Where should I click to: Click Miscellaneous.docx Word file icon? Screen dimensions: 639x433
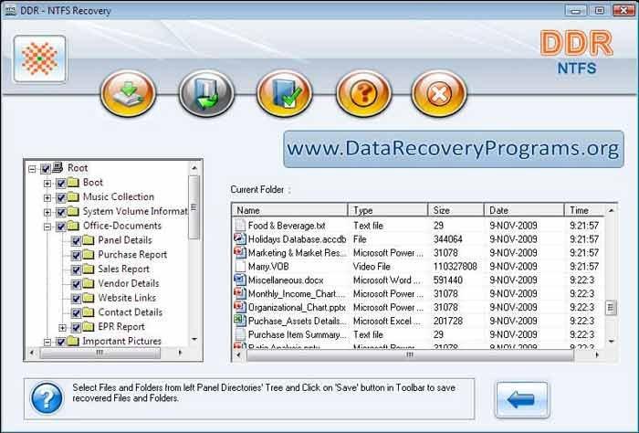[240, 280]
